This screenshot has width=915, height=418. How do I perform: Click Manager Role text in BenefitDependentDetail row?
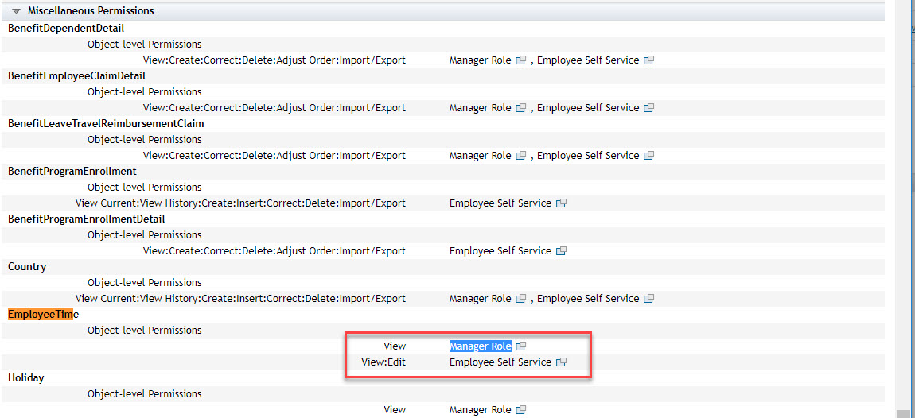pyautogui.click(x=481, y=60)
